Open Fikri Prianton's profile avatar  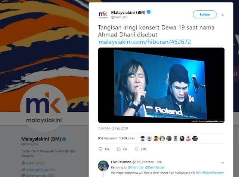(103, 166)
